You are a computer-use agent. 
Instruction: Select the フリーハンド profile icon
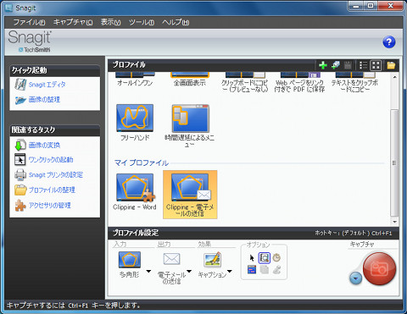click(x=135, y=118)
